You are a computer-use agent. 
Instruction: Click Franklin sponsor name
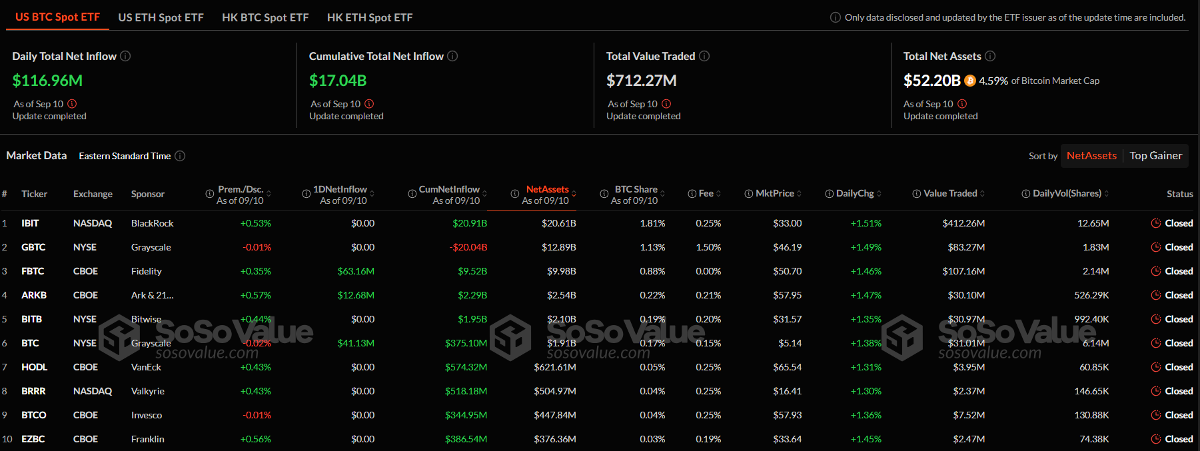[x=148, y=439]
